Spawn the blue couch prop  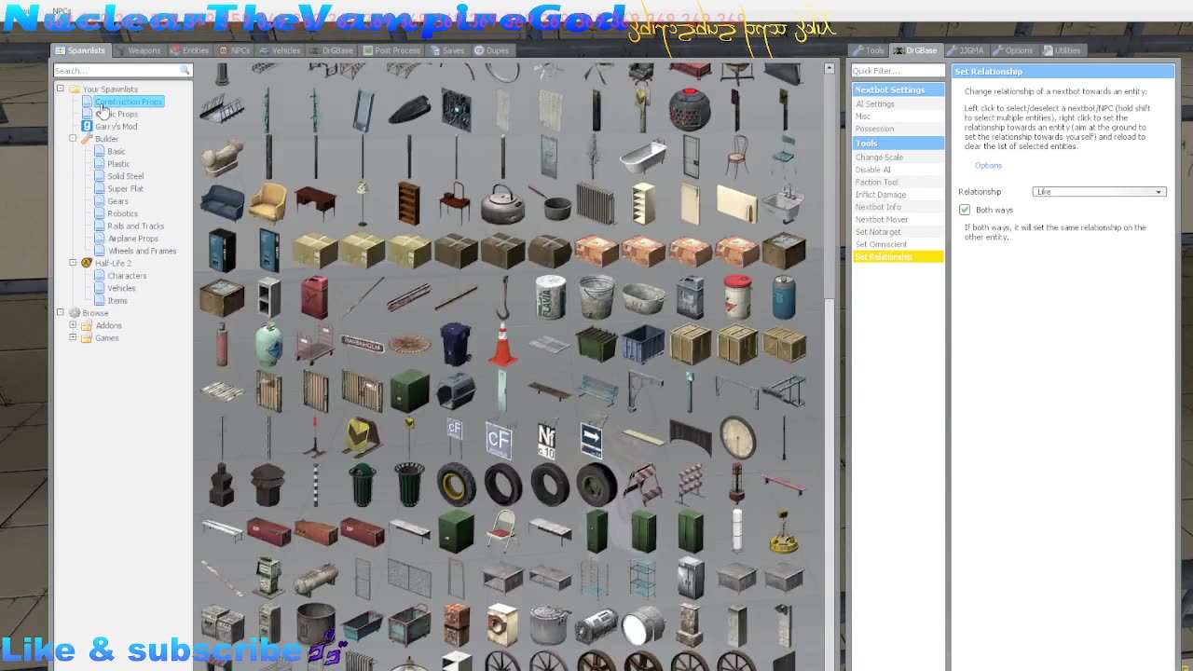(222, 203)
